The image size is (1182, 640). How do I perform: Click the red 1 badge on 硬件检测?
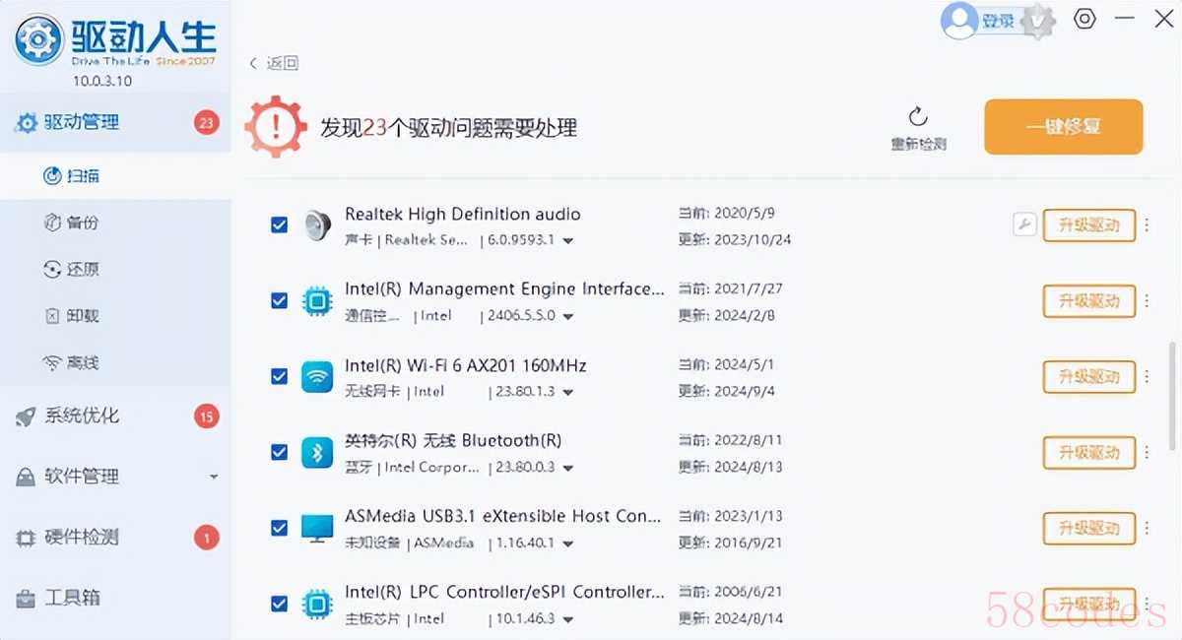click(x=206, y=538)
